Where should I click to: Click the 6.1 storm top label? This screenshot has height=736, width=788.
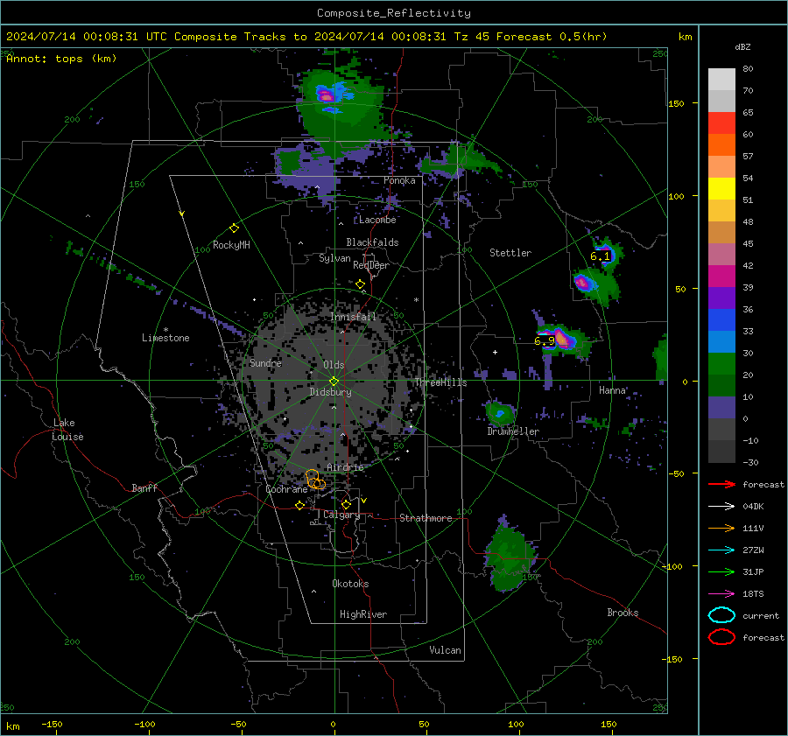coord(600,256)
